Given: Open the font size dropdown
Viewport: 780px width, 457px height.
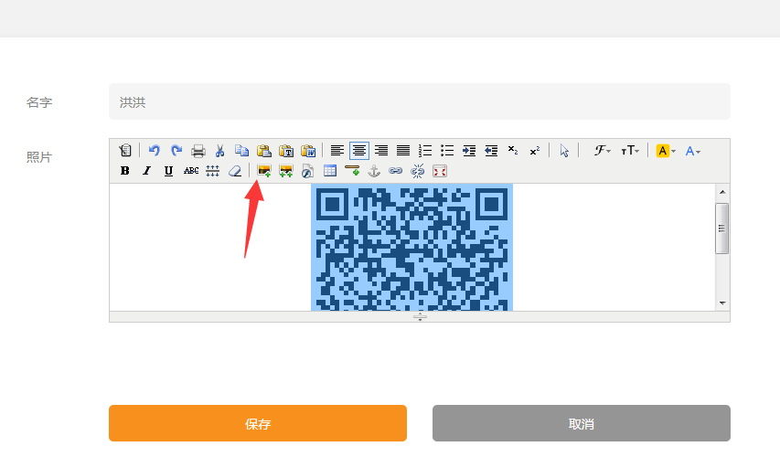Looking at the screenshot, I should (x=630, y=151).
